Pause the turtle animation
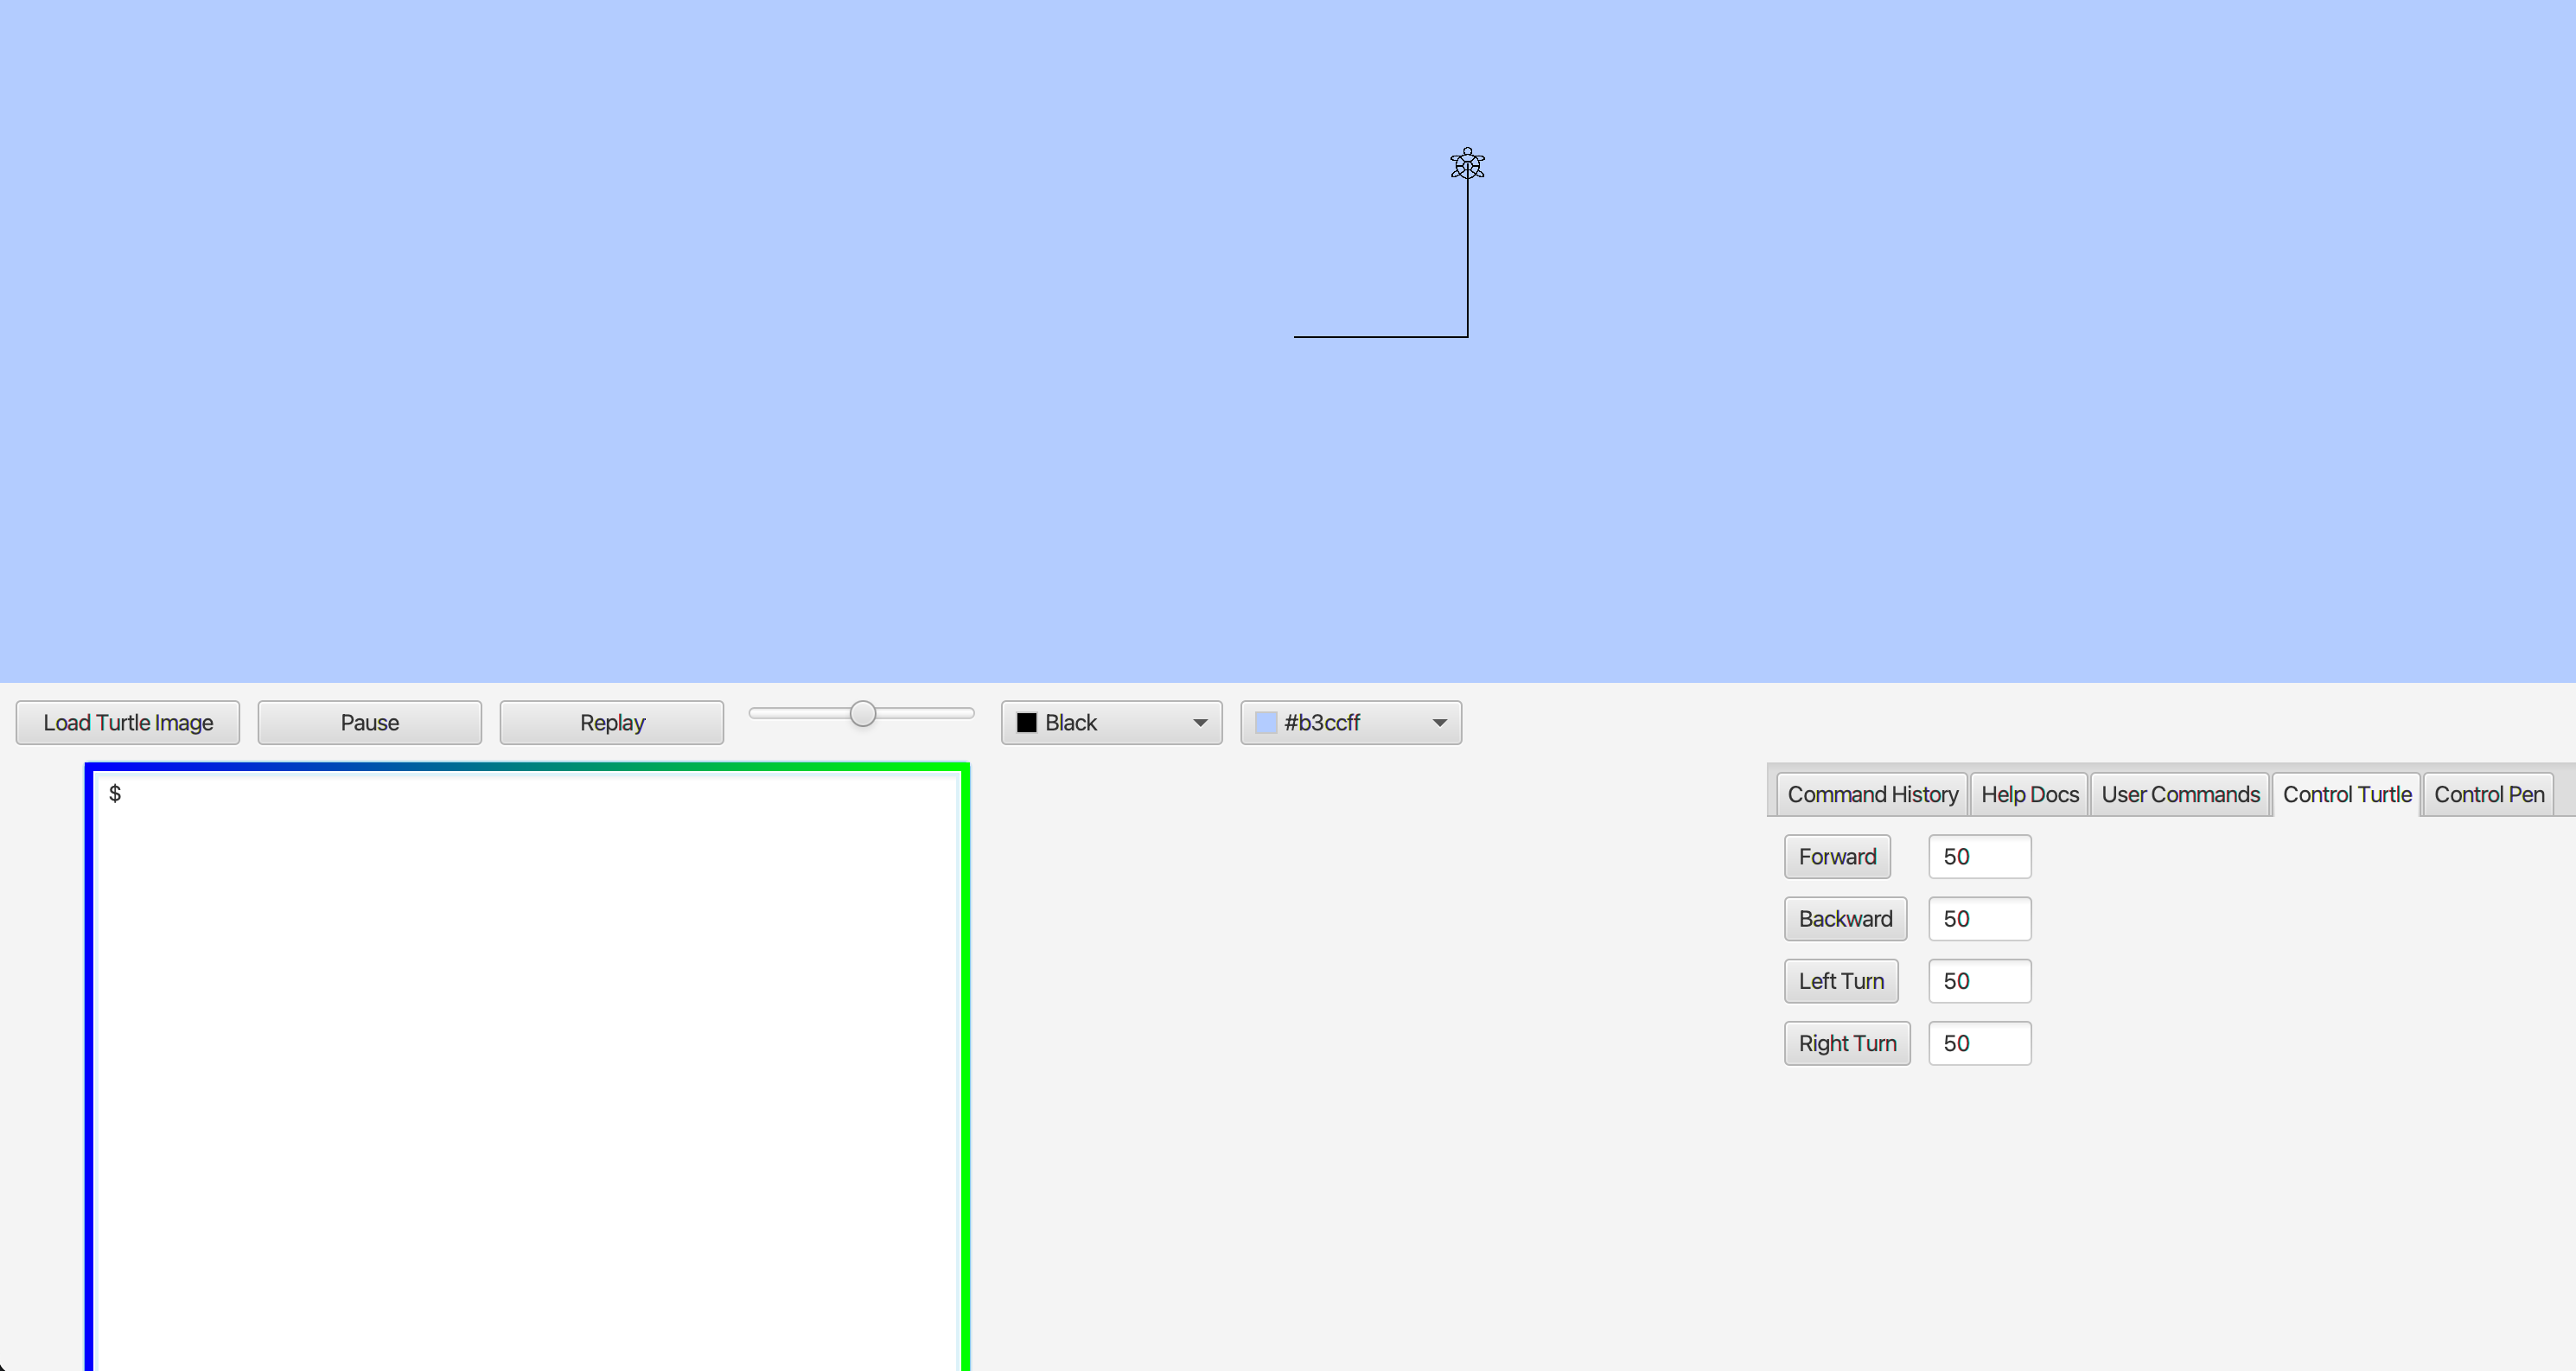 click(x=370, y=723)
